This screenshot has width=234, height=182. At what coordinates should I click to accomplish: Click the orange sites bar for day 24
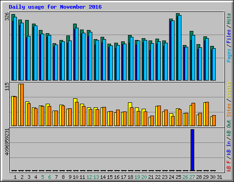[x=173, y=121]
